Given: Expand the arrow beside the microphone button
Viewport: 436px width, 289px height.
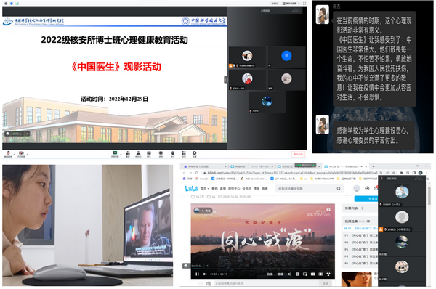Looking at the screenshot, I should [x=15, y=154].
